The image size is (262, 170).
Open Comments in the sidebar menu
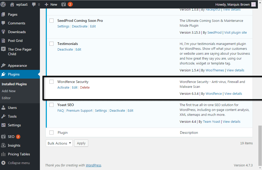coord(16,23)
